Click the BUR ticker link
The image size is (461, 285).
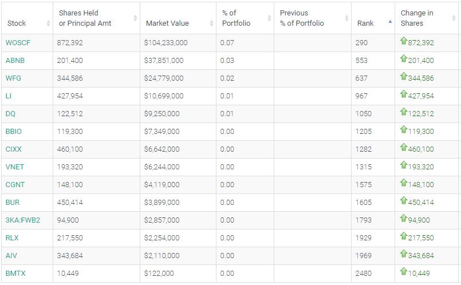13,203
